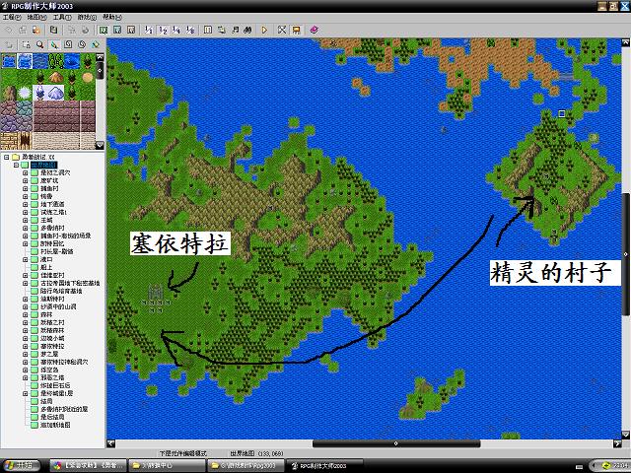631x473 pixels.
Task: Pick the snowy mountain tile in palette
Action: [56, 93]
